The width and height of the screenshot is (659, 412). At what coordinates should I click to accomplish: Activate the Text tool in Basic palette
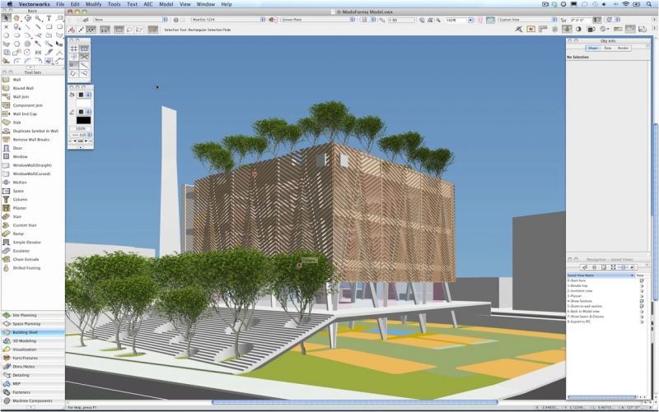click(49, 17)
